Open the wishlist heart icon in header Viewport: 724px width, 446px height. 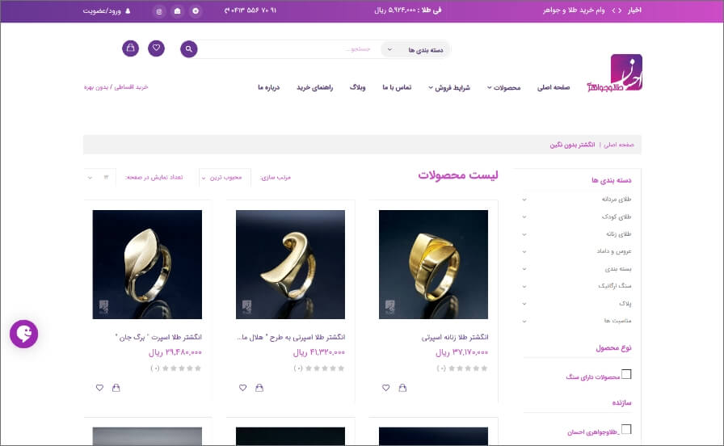(156, 48)
